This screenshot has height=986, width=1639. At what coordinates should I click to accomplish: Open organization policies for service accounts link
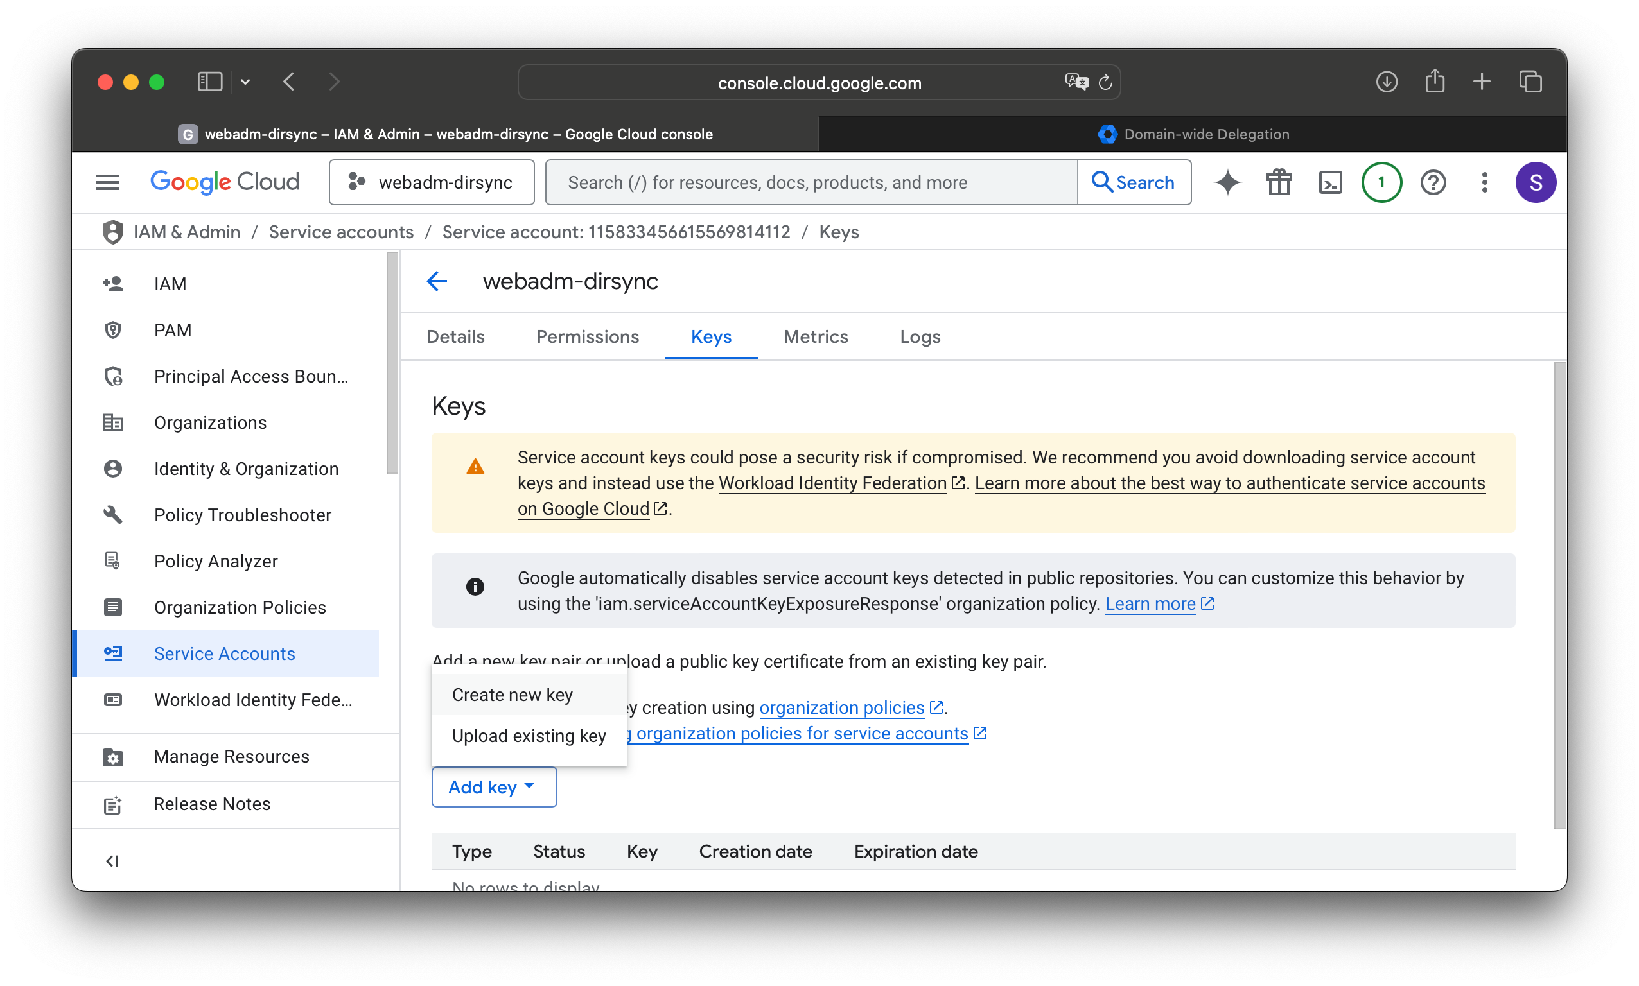pyautogui.click(x=802, y=733)
